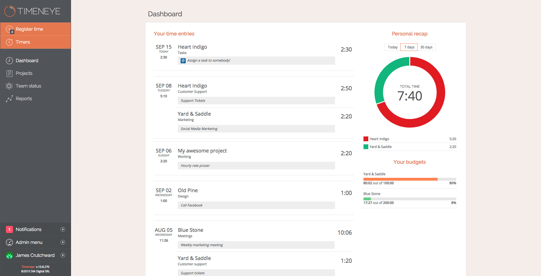Image resolution: width=541 pixels, height=276 pixels.
Task: Click the Register time plus icon
Action: click(x=9, y=29)
